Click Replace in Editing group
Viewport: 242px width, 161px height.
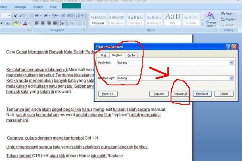(228, 19)
